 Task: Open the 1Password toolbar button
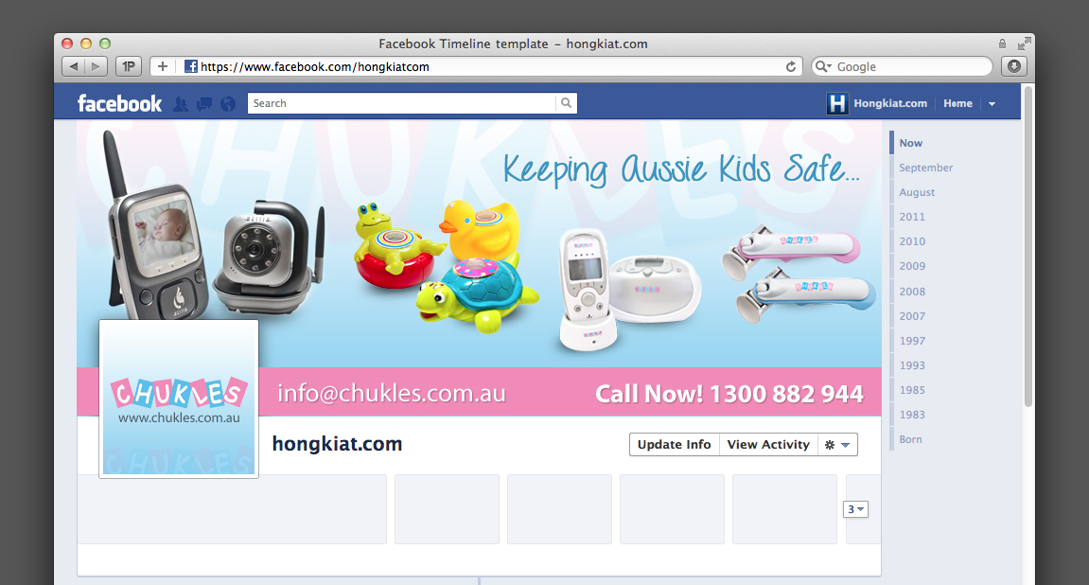tap(129, 66)
